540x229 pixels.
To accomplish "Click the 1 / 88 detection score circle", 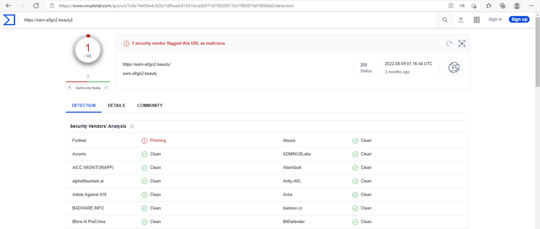I will click(x=88, y=49).
